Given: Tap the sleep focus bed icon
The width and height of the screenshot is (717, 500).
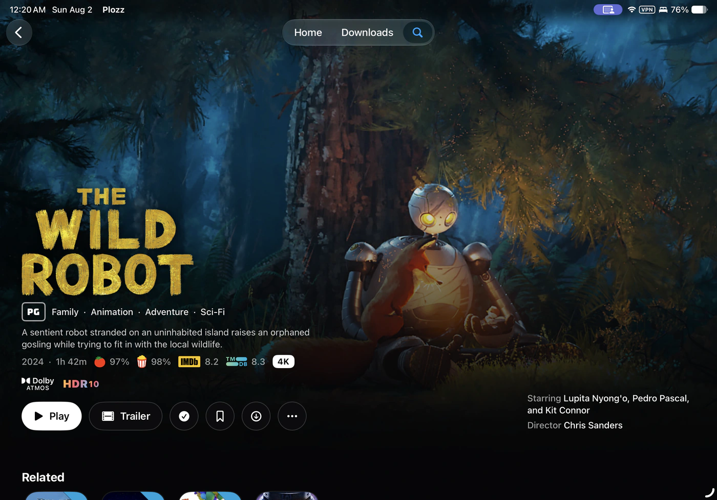Looking at the screenshot, I should coord(663,10).
